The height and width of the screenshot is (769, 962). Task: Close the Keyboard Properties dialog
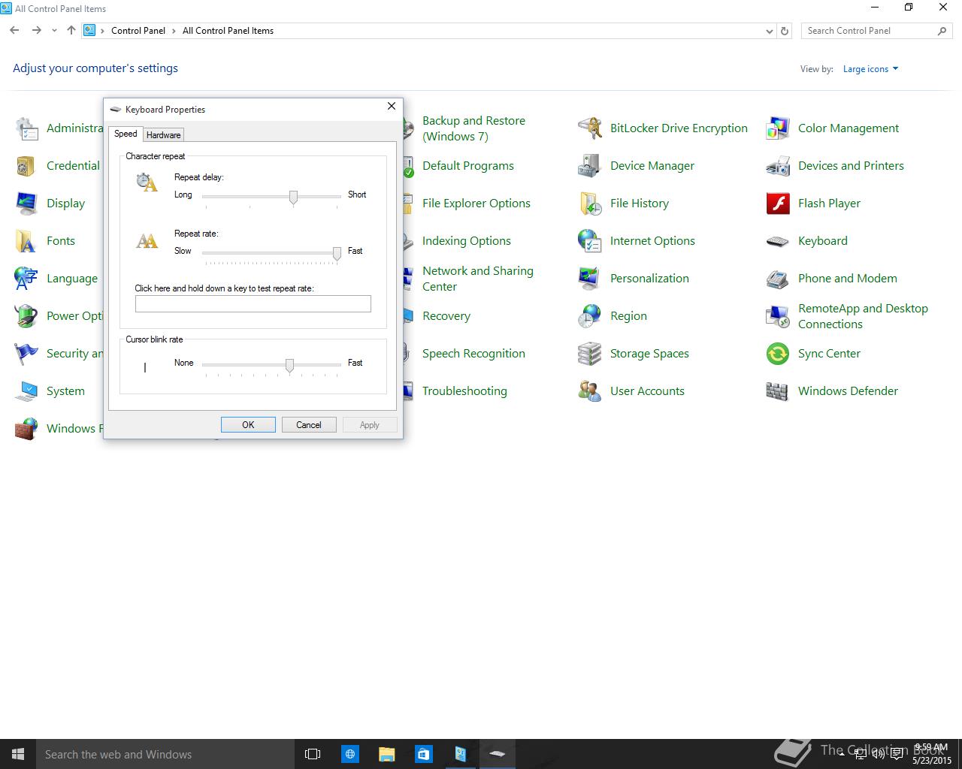[x=391, y=107]
